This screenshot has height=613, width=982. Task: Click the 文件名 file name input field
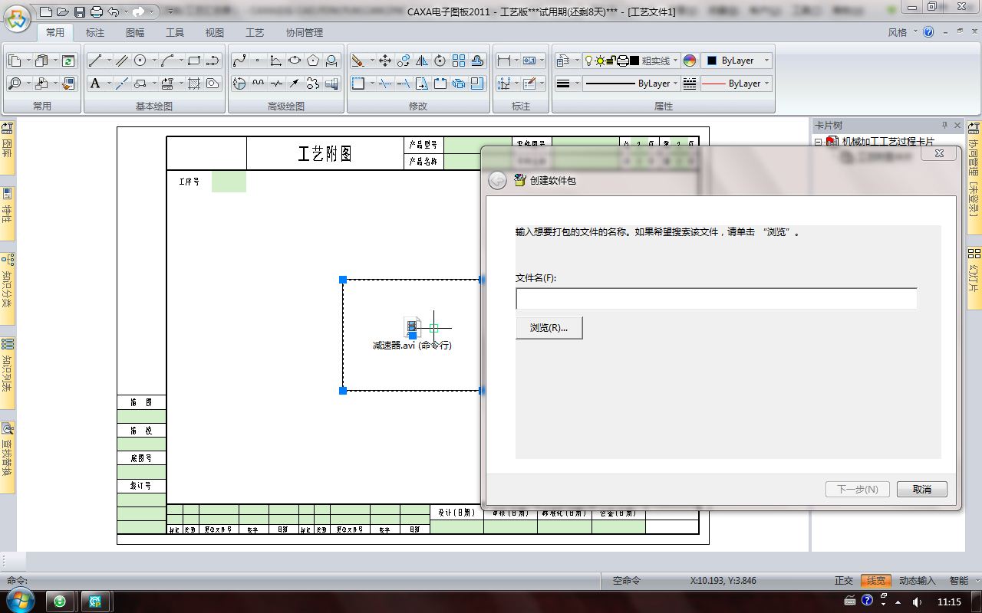716,299
